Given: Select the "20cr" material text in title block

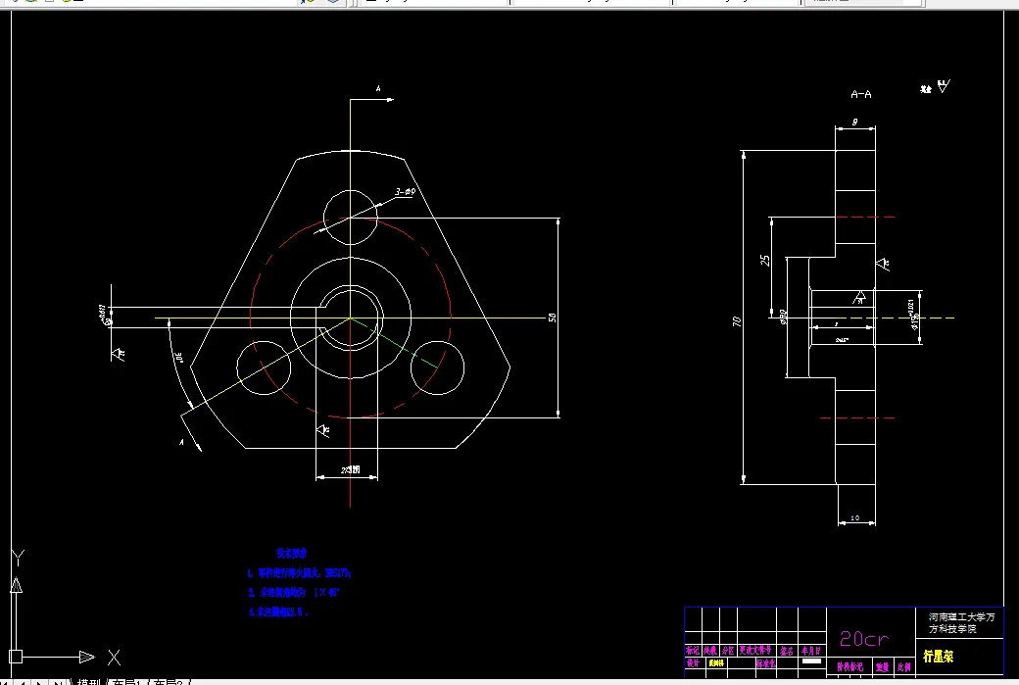Looking at the screenshot, I should tap(863, 639).
